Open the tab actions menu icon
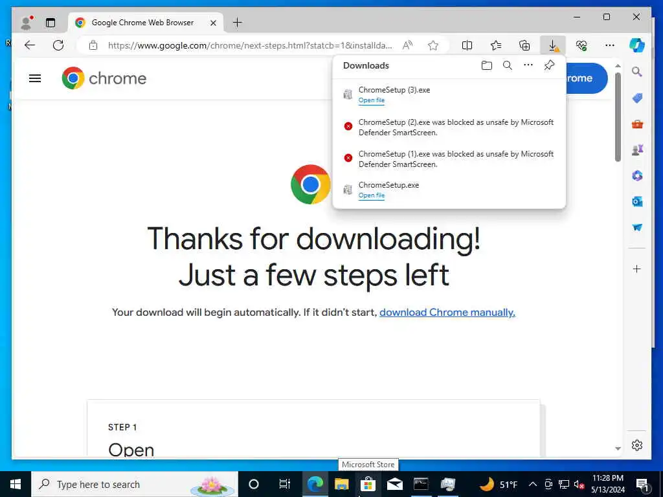 (x=51, y=23)
